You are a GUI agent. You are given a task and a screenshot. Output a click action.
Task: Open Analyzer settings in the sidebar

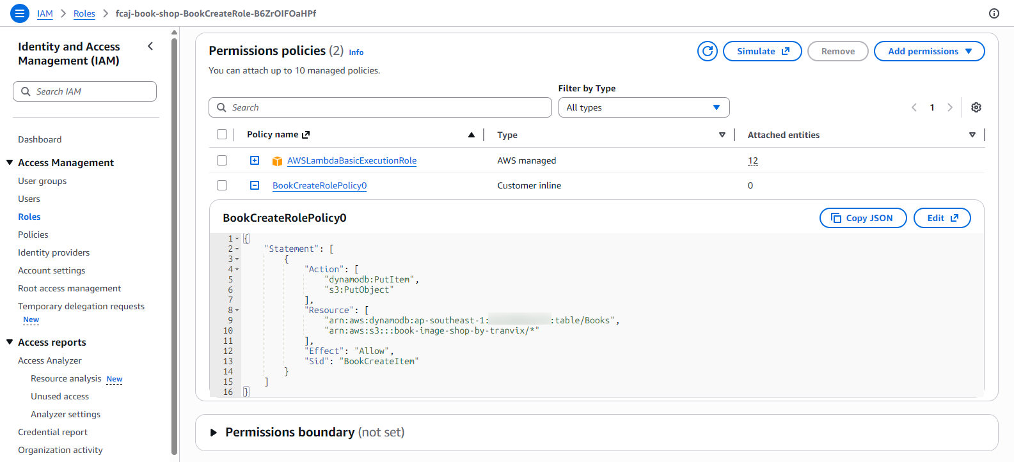click(65, 414)
